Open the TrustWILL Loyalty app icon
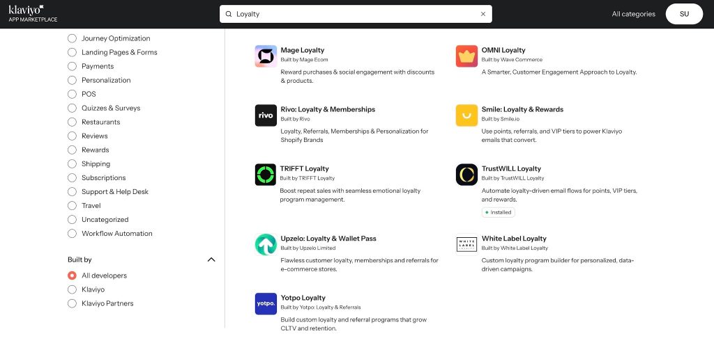Image resolution: width=714 pixels, height=345 pixels. coord(466,175)
